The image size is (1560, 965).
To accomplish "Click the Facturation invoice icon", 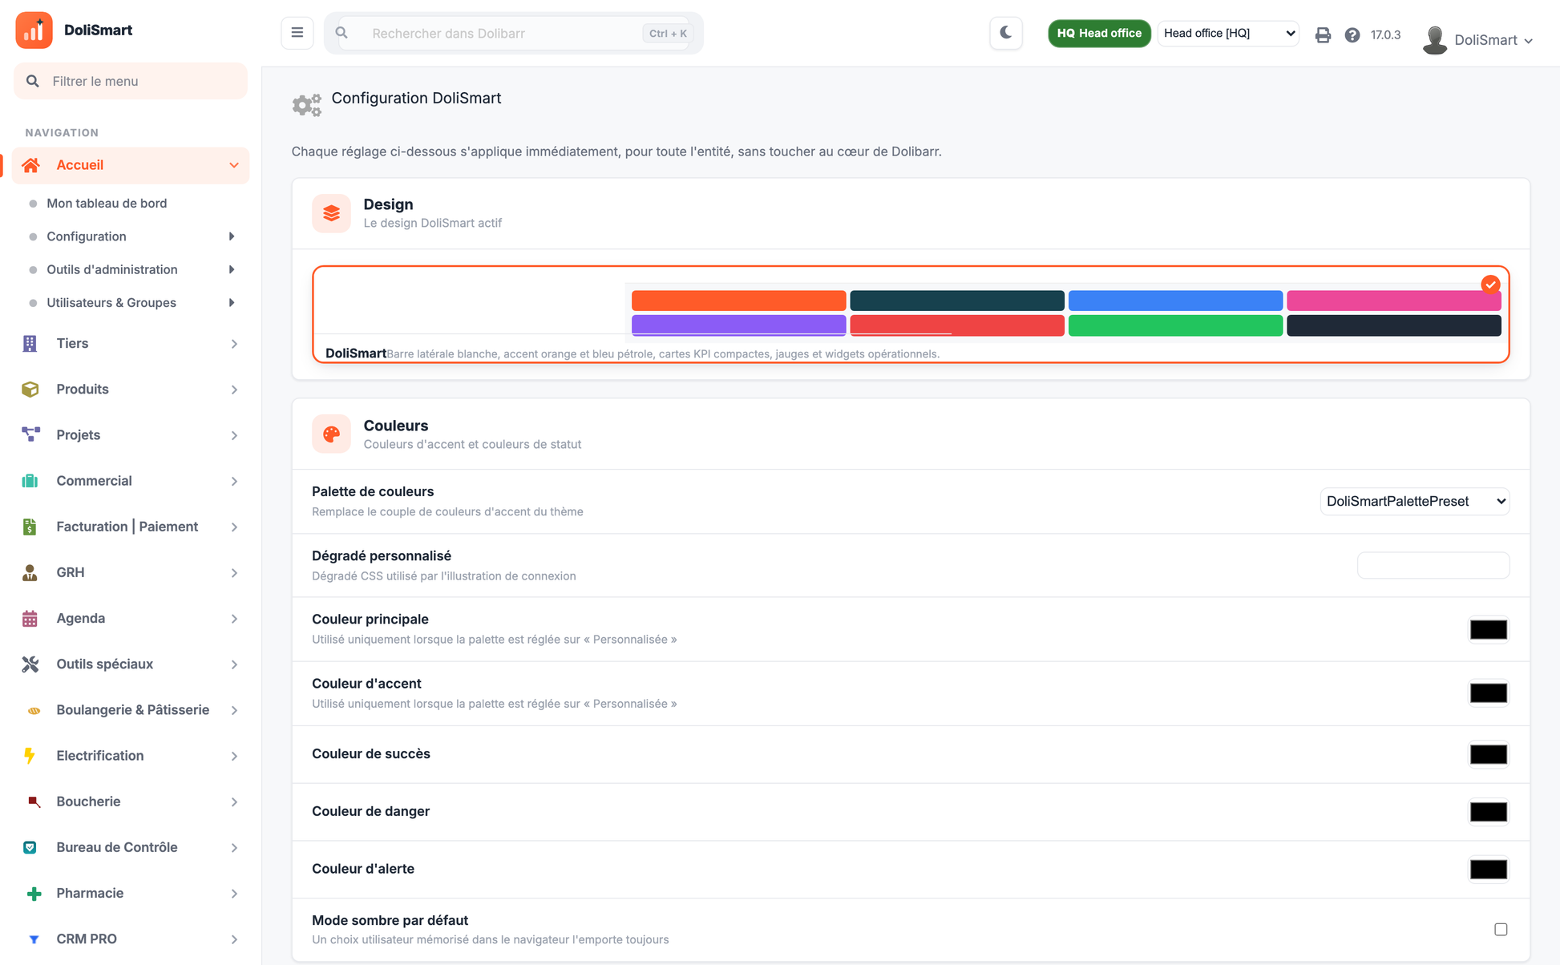I will click(x=30, y=527).
